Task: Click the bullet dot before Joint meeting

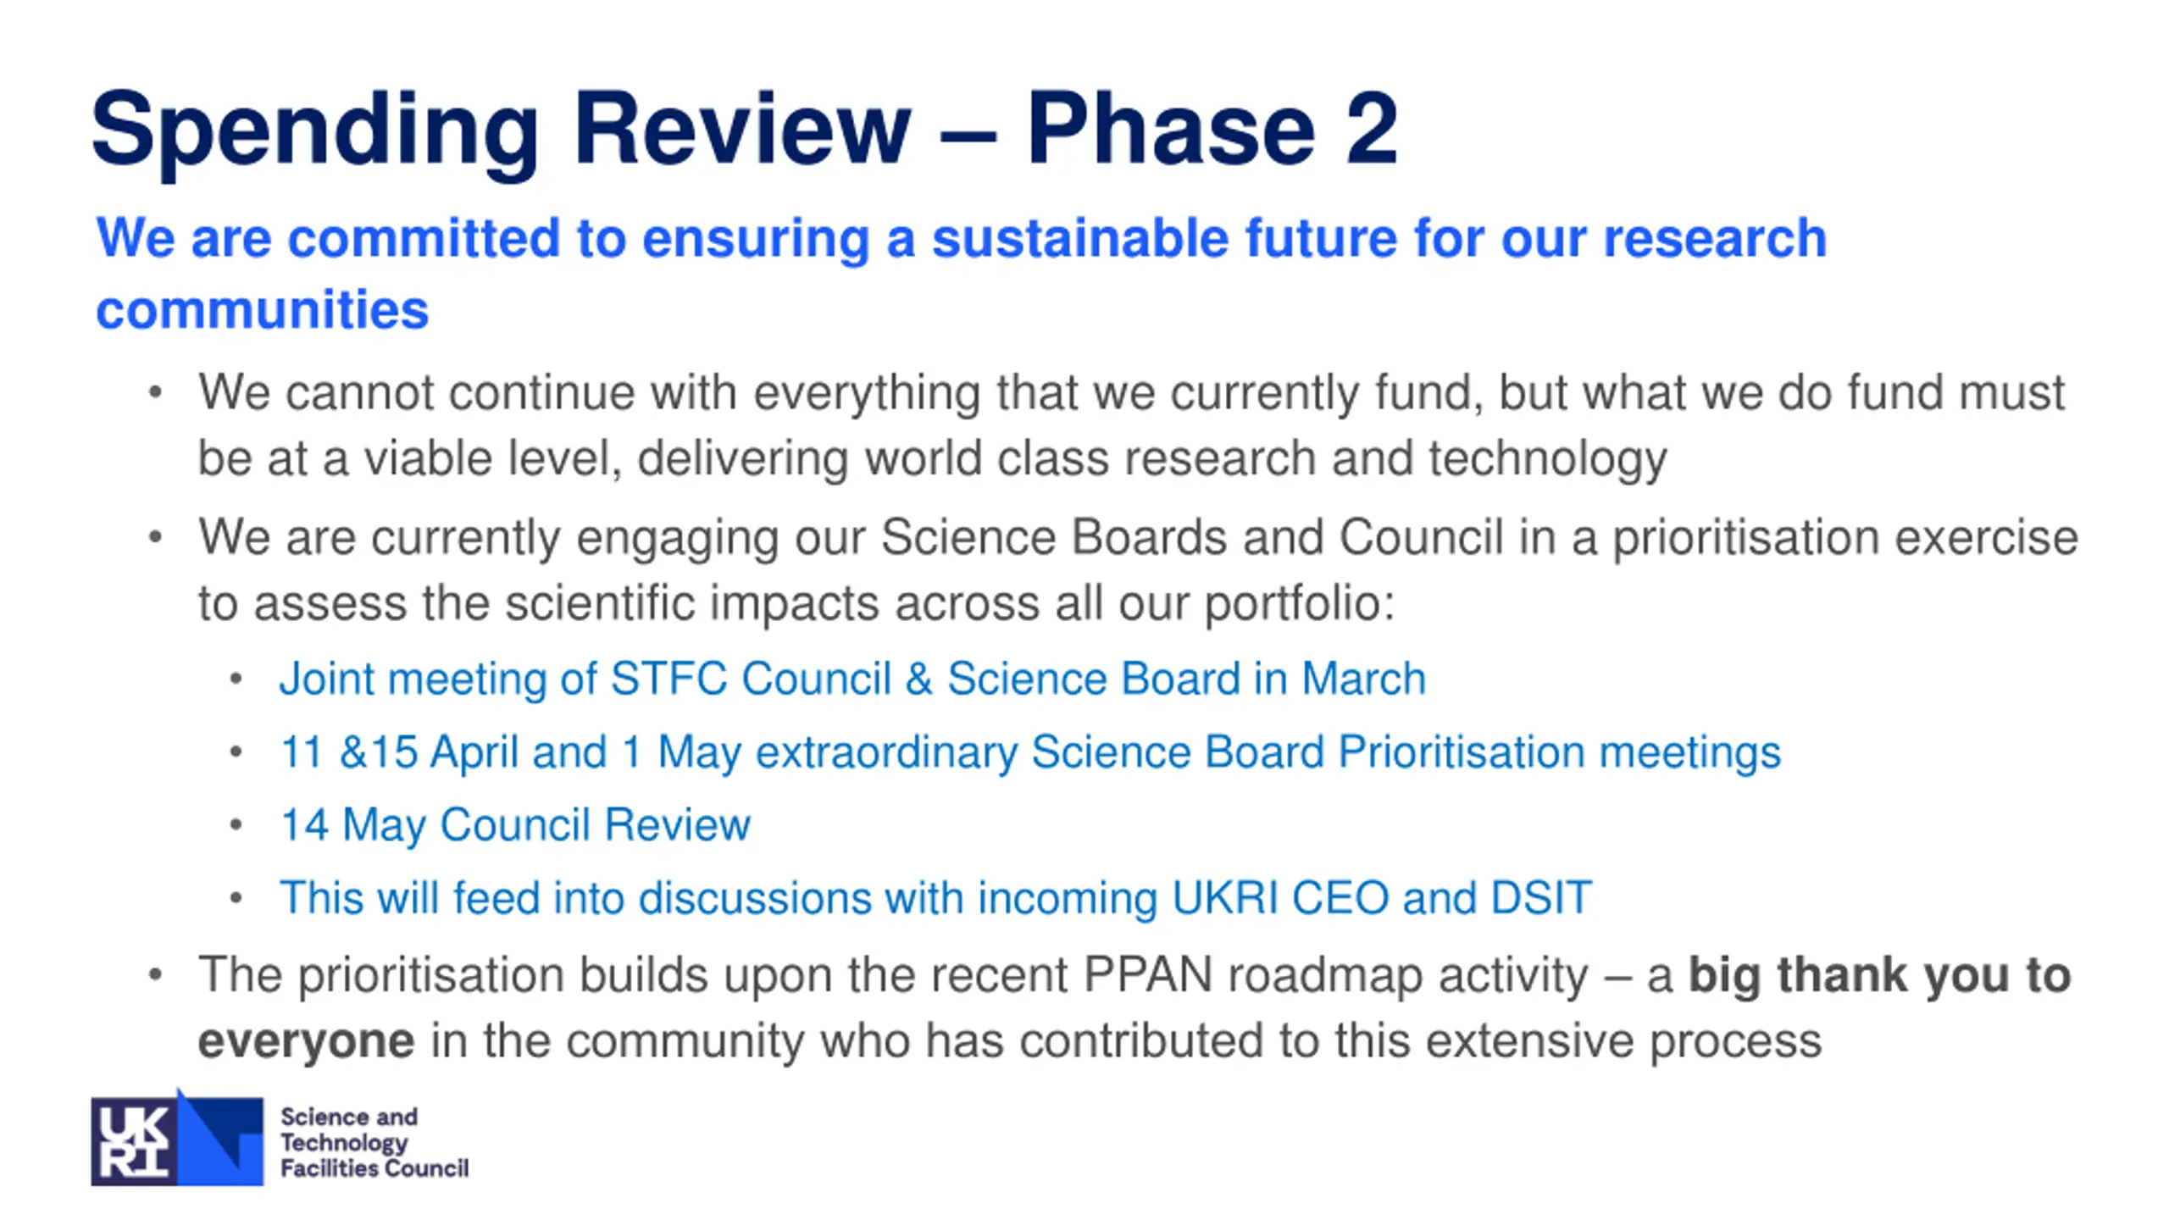Action: 236,679
